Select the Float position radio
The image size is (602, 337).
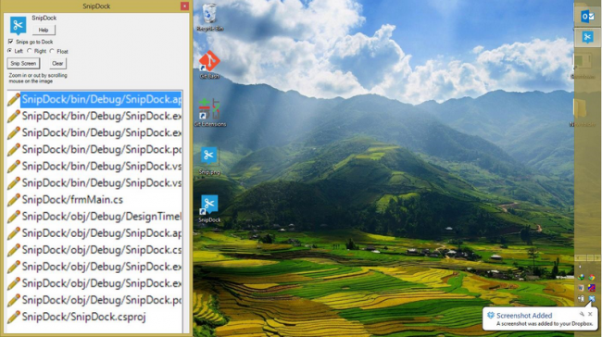point(52,51)
